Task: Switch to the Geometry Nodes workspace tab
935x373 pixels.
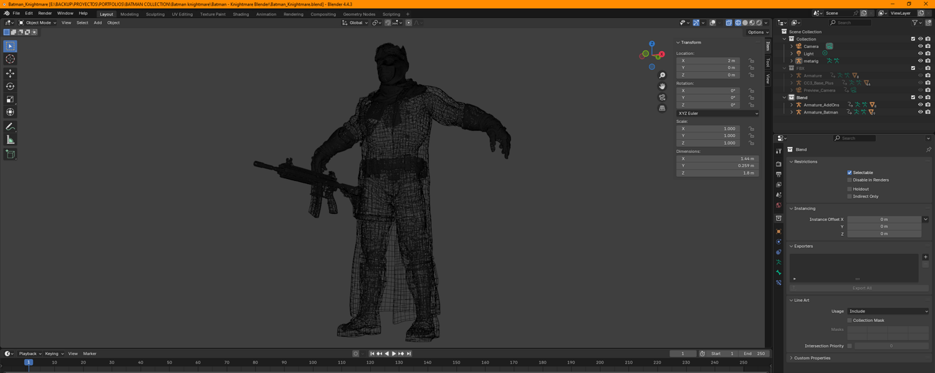Action: pos(359,14)
